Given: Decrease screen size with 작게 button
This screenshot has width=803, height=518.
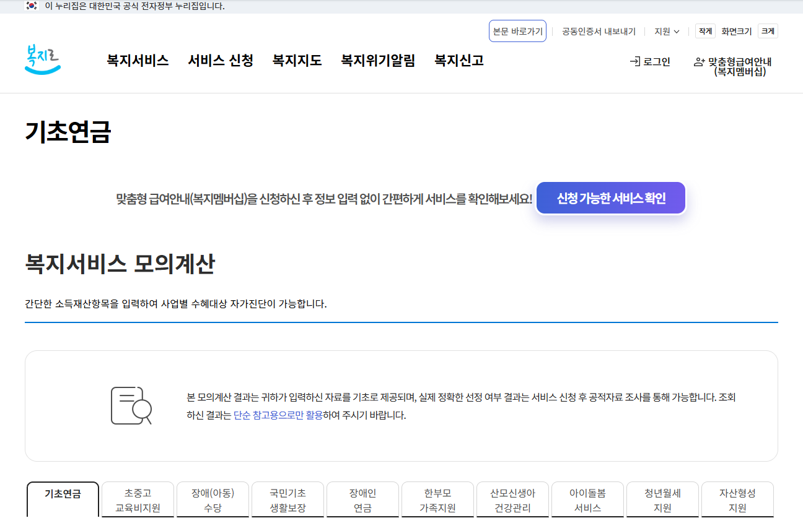Looking at the screenshot, I should 705,31.
